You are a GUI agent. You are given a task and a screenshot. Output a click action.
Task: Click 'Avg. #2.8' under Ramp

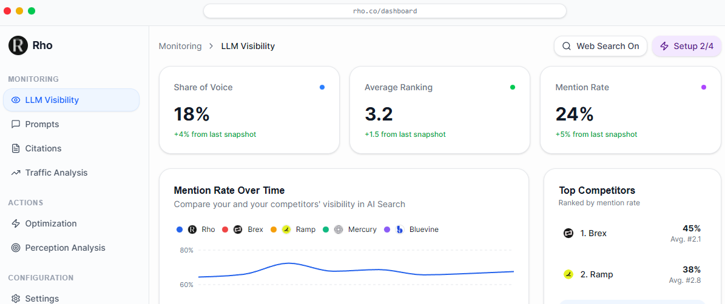[685, 280]
